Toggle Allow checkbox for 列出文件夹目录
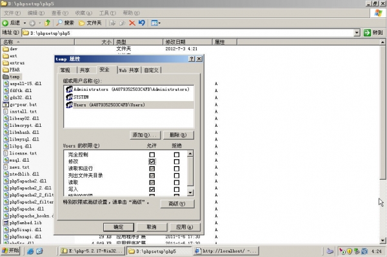 click(152, 176)
